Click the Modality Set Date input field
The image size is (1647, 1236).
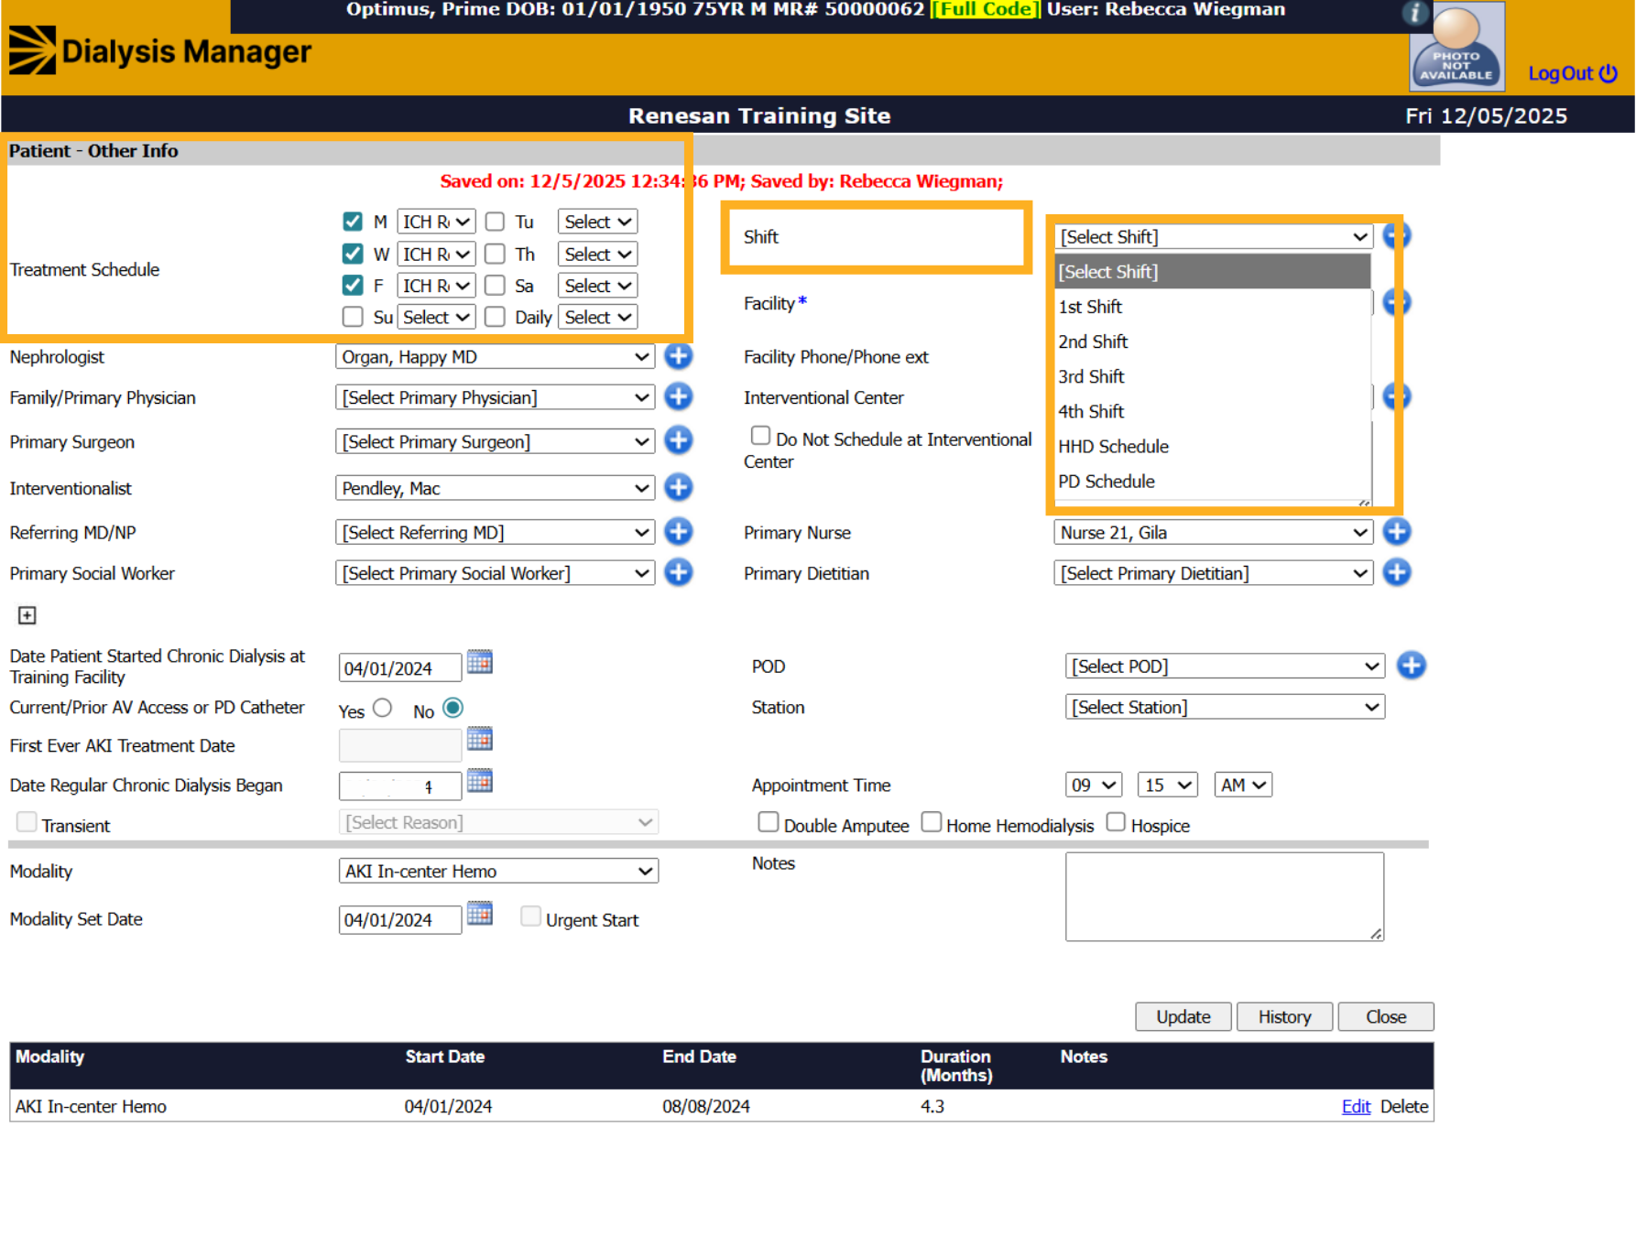point(400,919)
